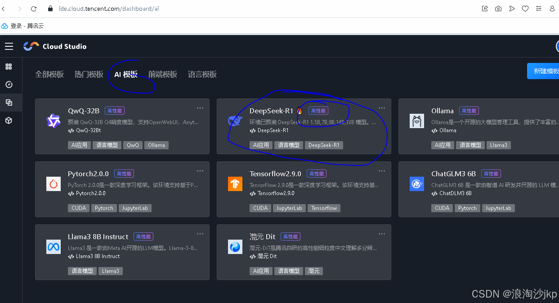Click the DeepSeek-R1 whale logo
Screen dimensions: 559x303
[x=235, y=121]
